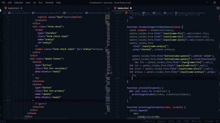This screenshot has width=220, height=123.
Task: Click class="btn btn-primary" line
Action: click(50, 91)
